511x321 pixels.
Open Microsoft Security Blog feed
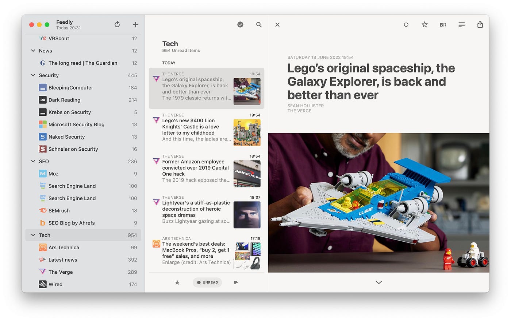(x=83, y=124)
